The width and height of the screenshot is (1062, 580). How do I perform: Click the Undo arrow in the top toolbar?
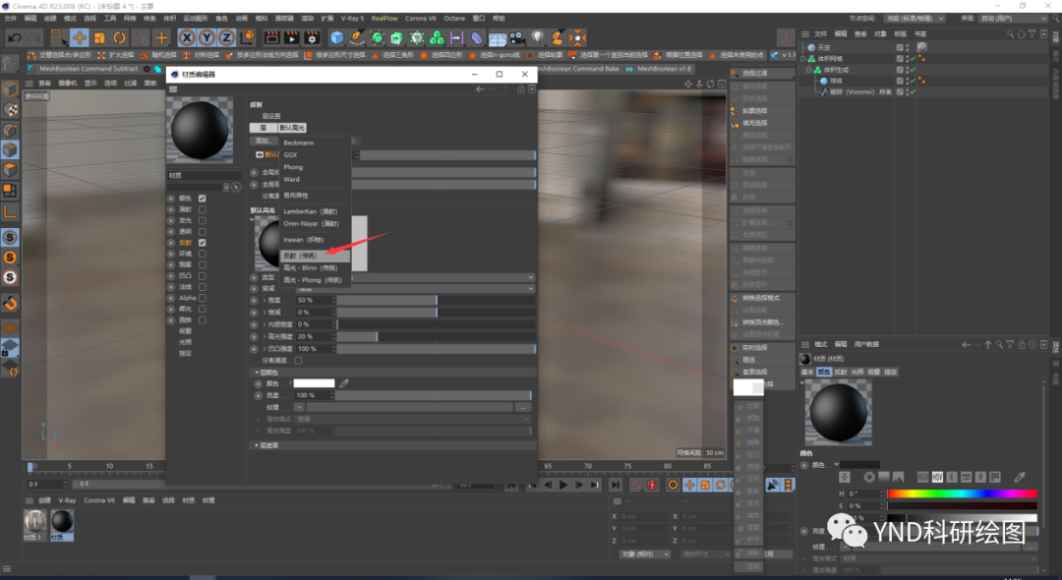coord(14,38)
